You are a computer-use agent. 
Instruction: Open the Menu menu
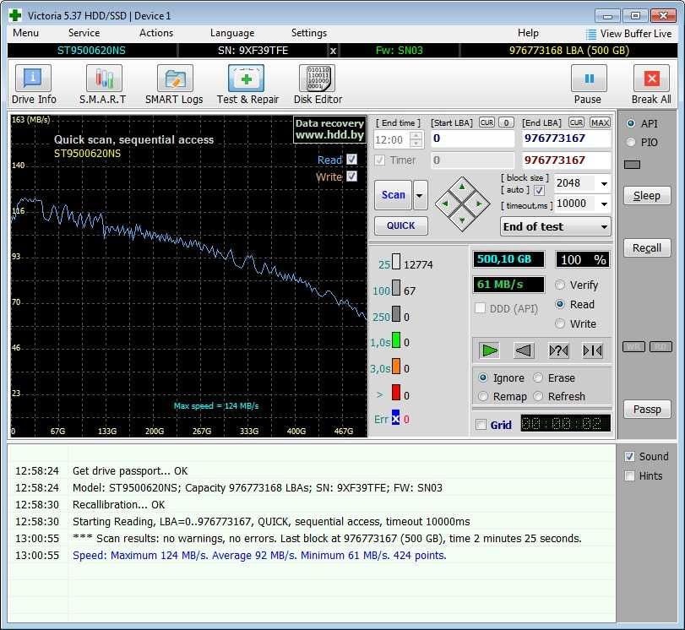coord(26,33)
